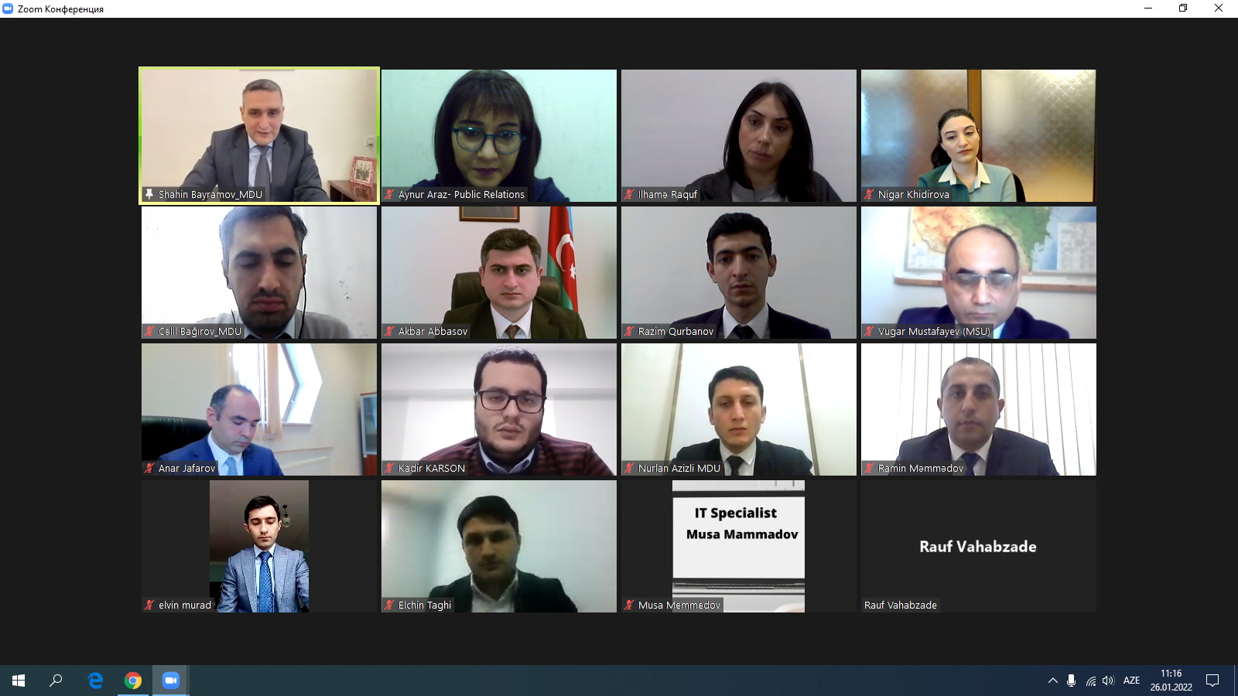Switch the AZE input language
Screen dimensions: 1238x696
1131,681
